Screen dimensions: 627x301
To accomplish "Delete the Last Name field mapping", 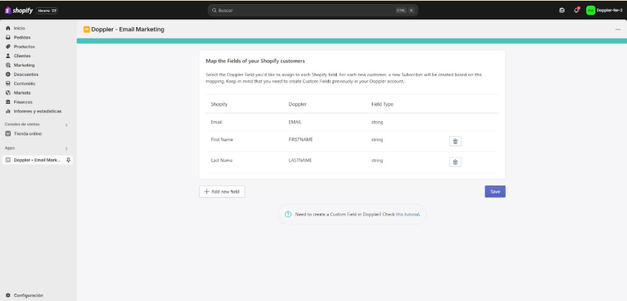I will (x=455, y=162).
